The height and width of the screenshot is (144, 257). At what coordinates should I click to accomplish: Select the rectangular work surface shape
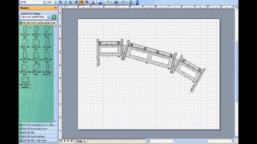click(x=25, y=82)
